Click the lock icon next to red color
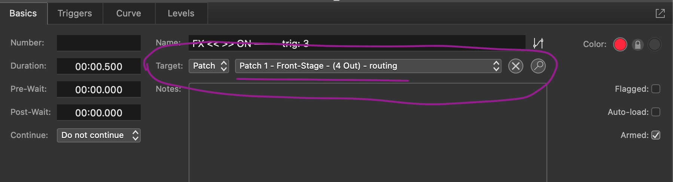 coord(637,45)
